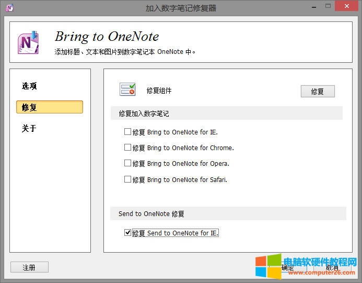The image size is (362, 283).
Task: Enable repair Bring to OneNote for IE
Action: click(x=127, y=132)
